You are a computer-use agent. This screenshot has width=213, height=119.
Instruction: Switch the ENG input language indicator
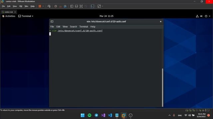coord(180,115)
